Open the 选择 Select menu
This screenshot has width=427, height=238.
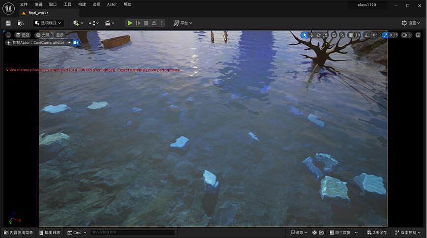tap(96, 4)
